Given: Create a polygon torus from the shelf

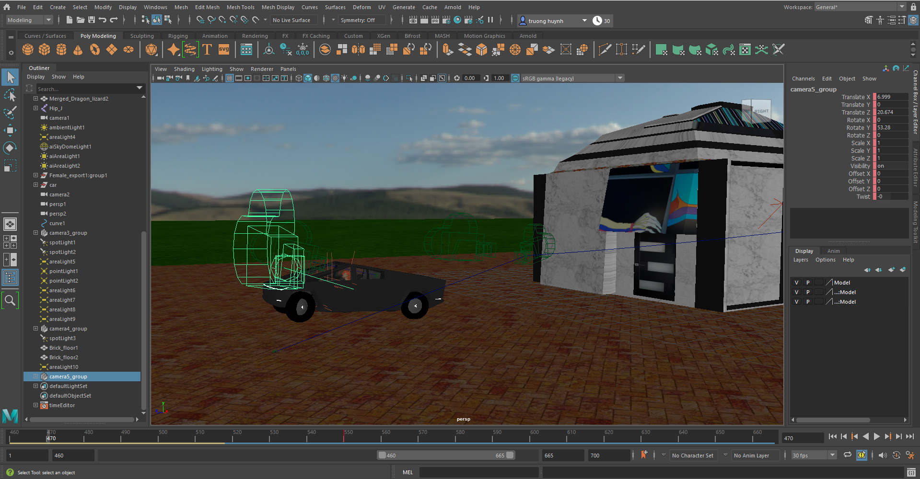Looking at the screenshot, I should 94,49.
